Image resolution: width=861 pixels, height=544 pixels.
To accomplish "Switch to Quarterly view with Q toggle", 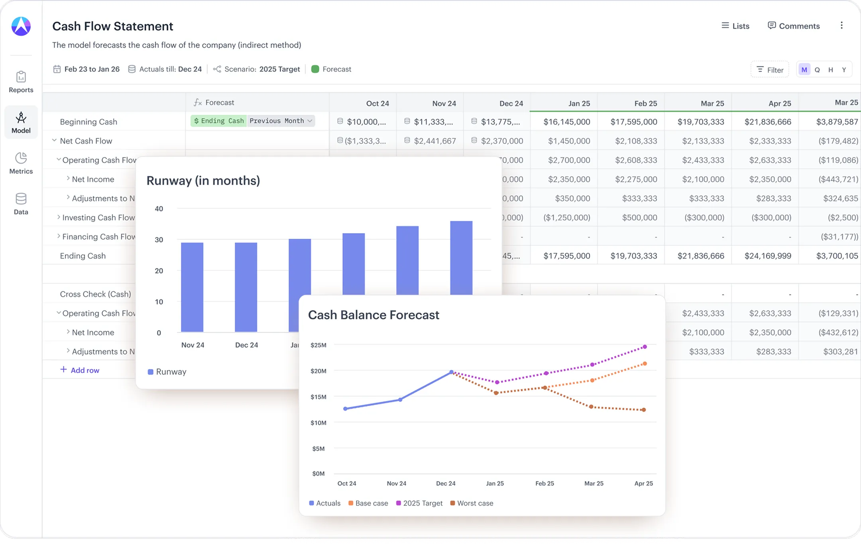I will [818, 69].
